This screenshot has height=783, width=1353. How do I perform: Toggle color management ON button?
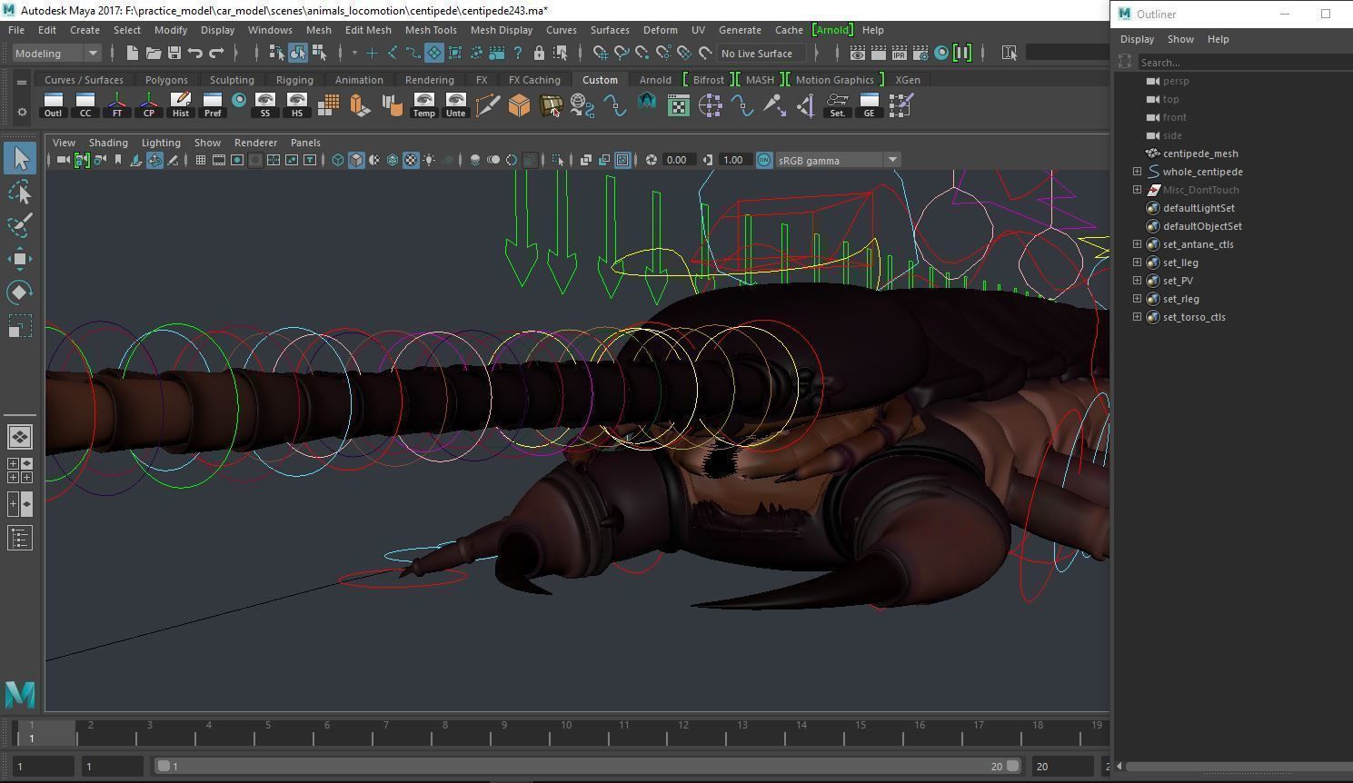click(764, 160)
